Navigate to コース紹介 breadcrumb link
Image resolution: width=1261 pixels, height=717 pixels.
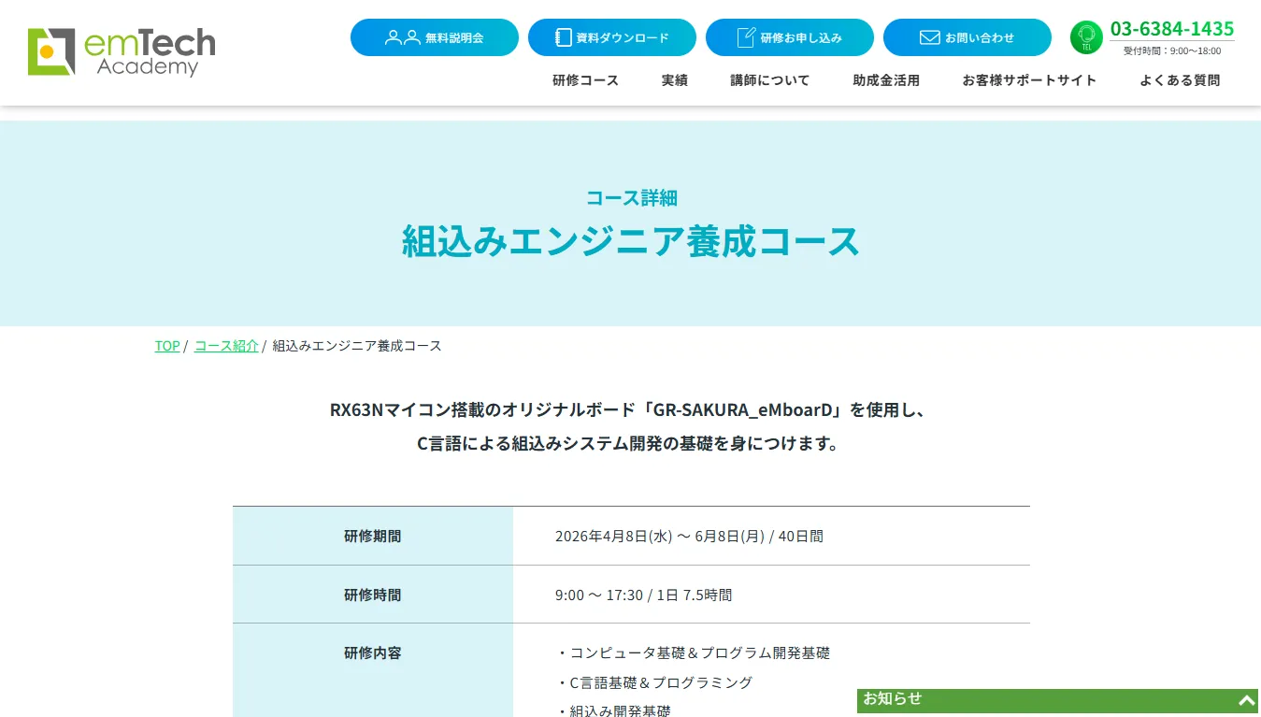coord(226,346)
